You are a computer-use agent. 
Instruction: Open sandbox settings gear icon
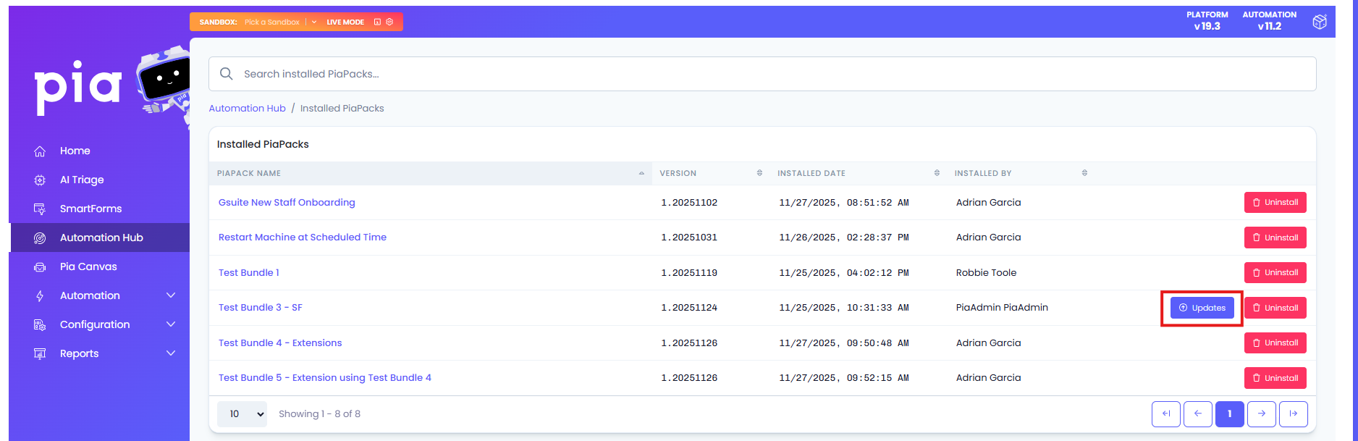point(389,22)
